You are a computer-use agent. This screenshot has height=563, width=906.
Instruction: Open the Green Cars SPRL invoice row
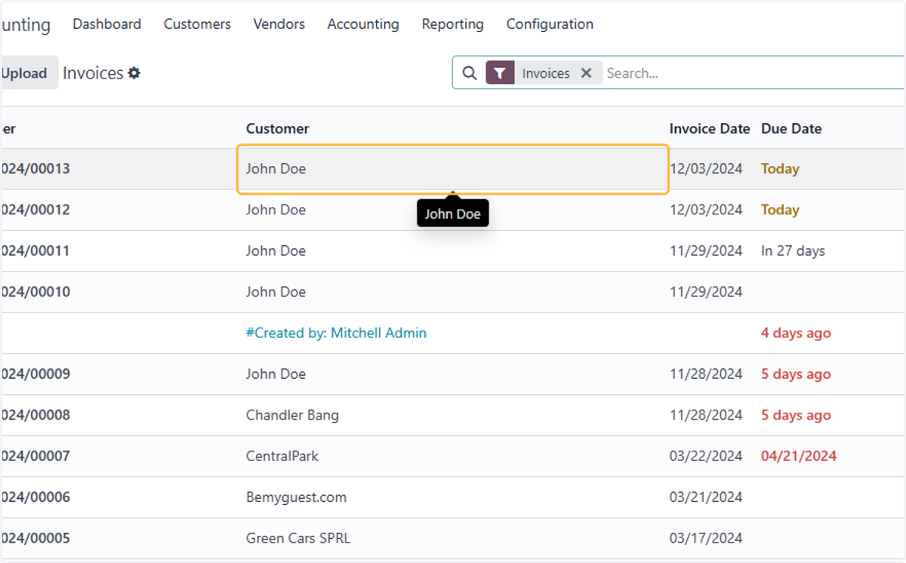[453, 538]
